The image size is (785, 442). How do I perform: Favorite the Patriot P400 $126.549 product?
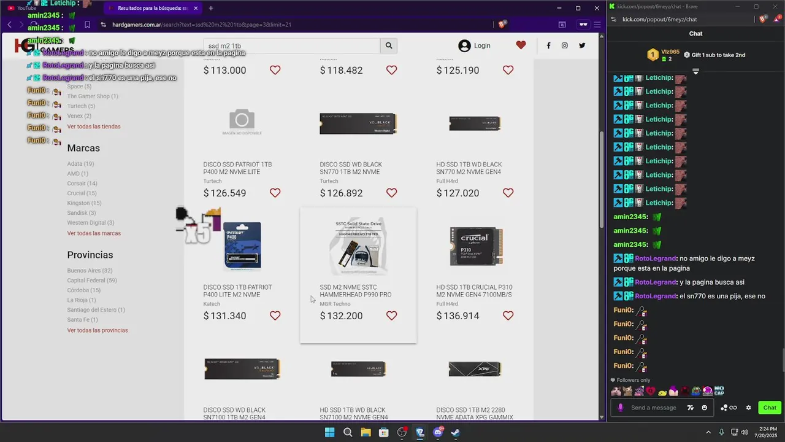pyautogui.click(x=275, y=193)
